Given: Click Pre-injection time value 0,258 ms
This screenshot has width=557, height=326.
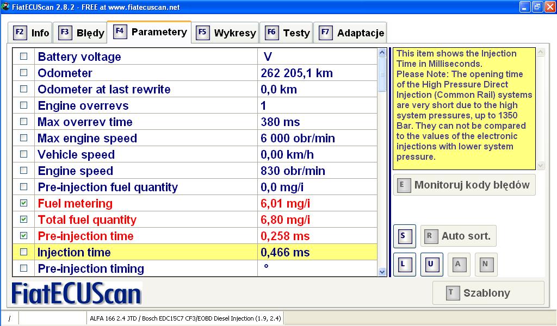Looking at the screenshot, I should (285, 236).
